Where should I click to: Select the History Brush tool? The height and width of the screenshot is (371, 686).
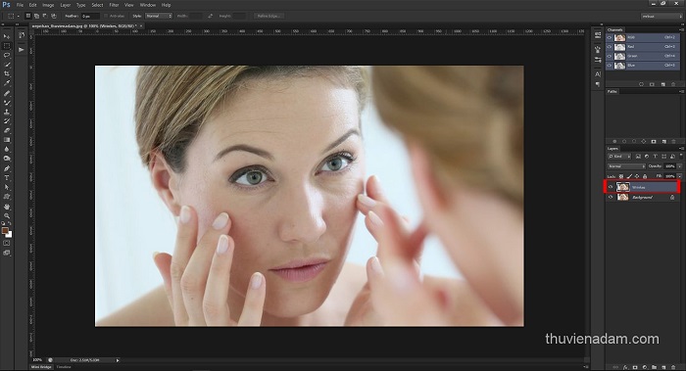coord(7,121)
